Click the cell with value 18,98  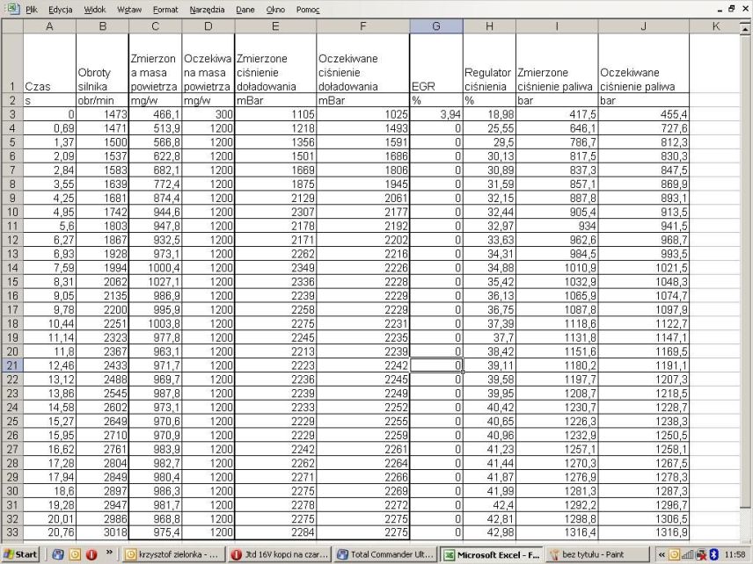pyautogui.click(x=489, y=114)
